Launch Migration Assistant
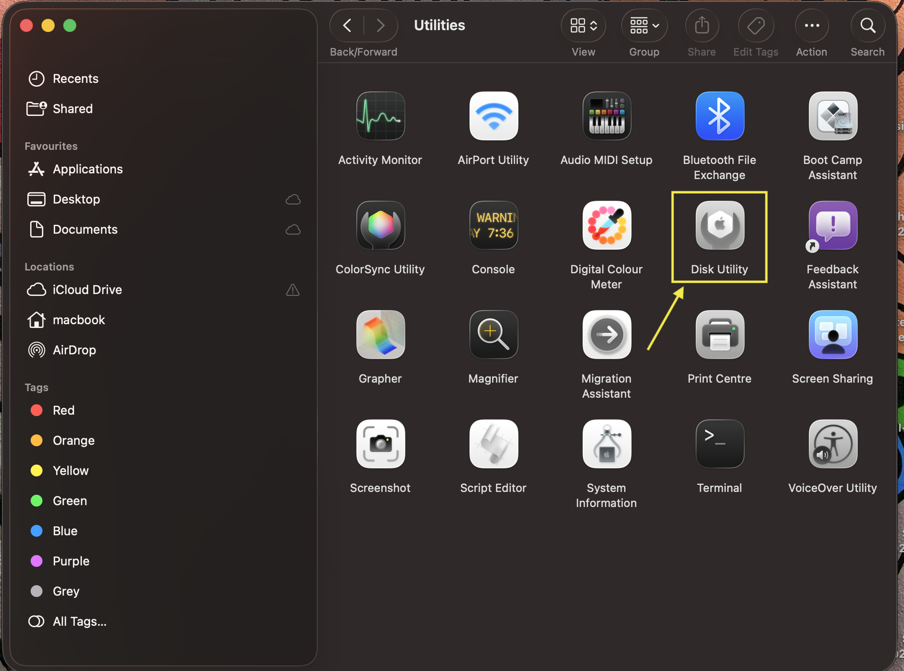This screenshot has width=904, height=671. tap(606, 335)
